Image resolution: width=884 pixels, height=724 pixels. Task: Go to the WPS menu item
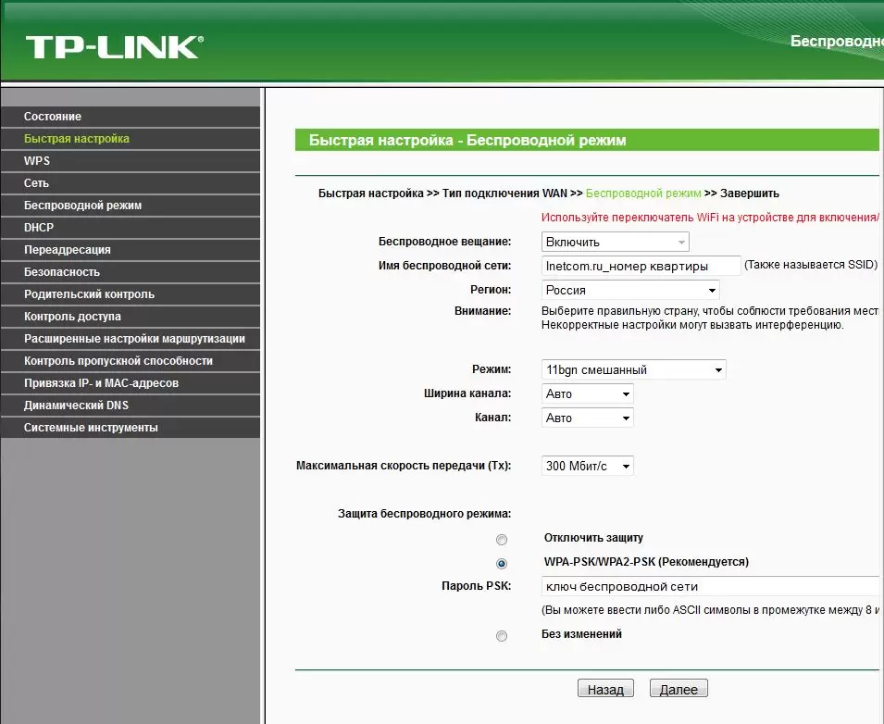click(37, 161)
